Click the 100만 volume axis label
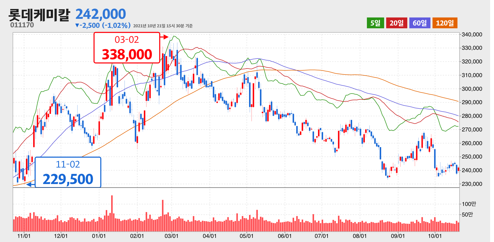Screen dimensions: 494x242 click(x=469, y=204)
